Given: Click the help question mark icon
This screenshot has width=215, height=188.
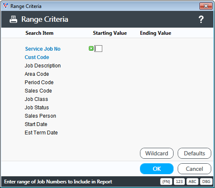Looking at the screenshot, I should 201,19.
